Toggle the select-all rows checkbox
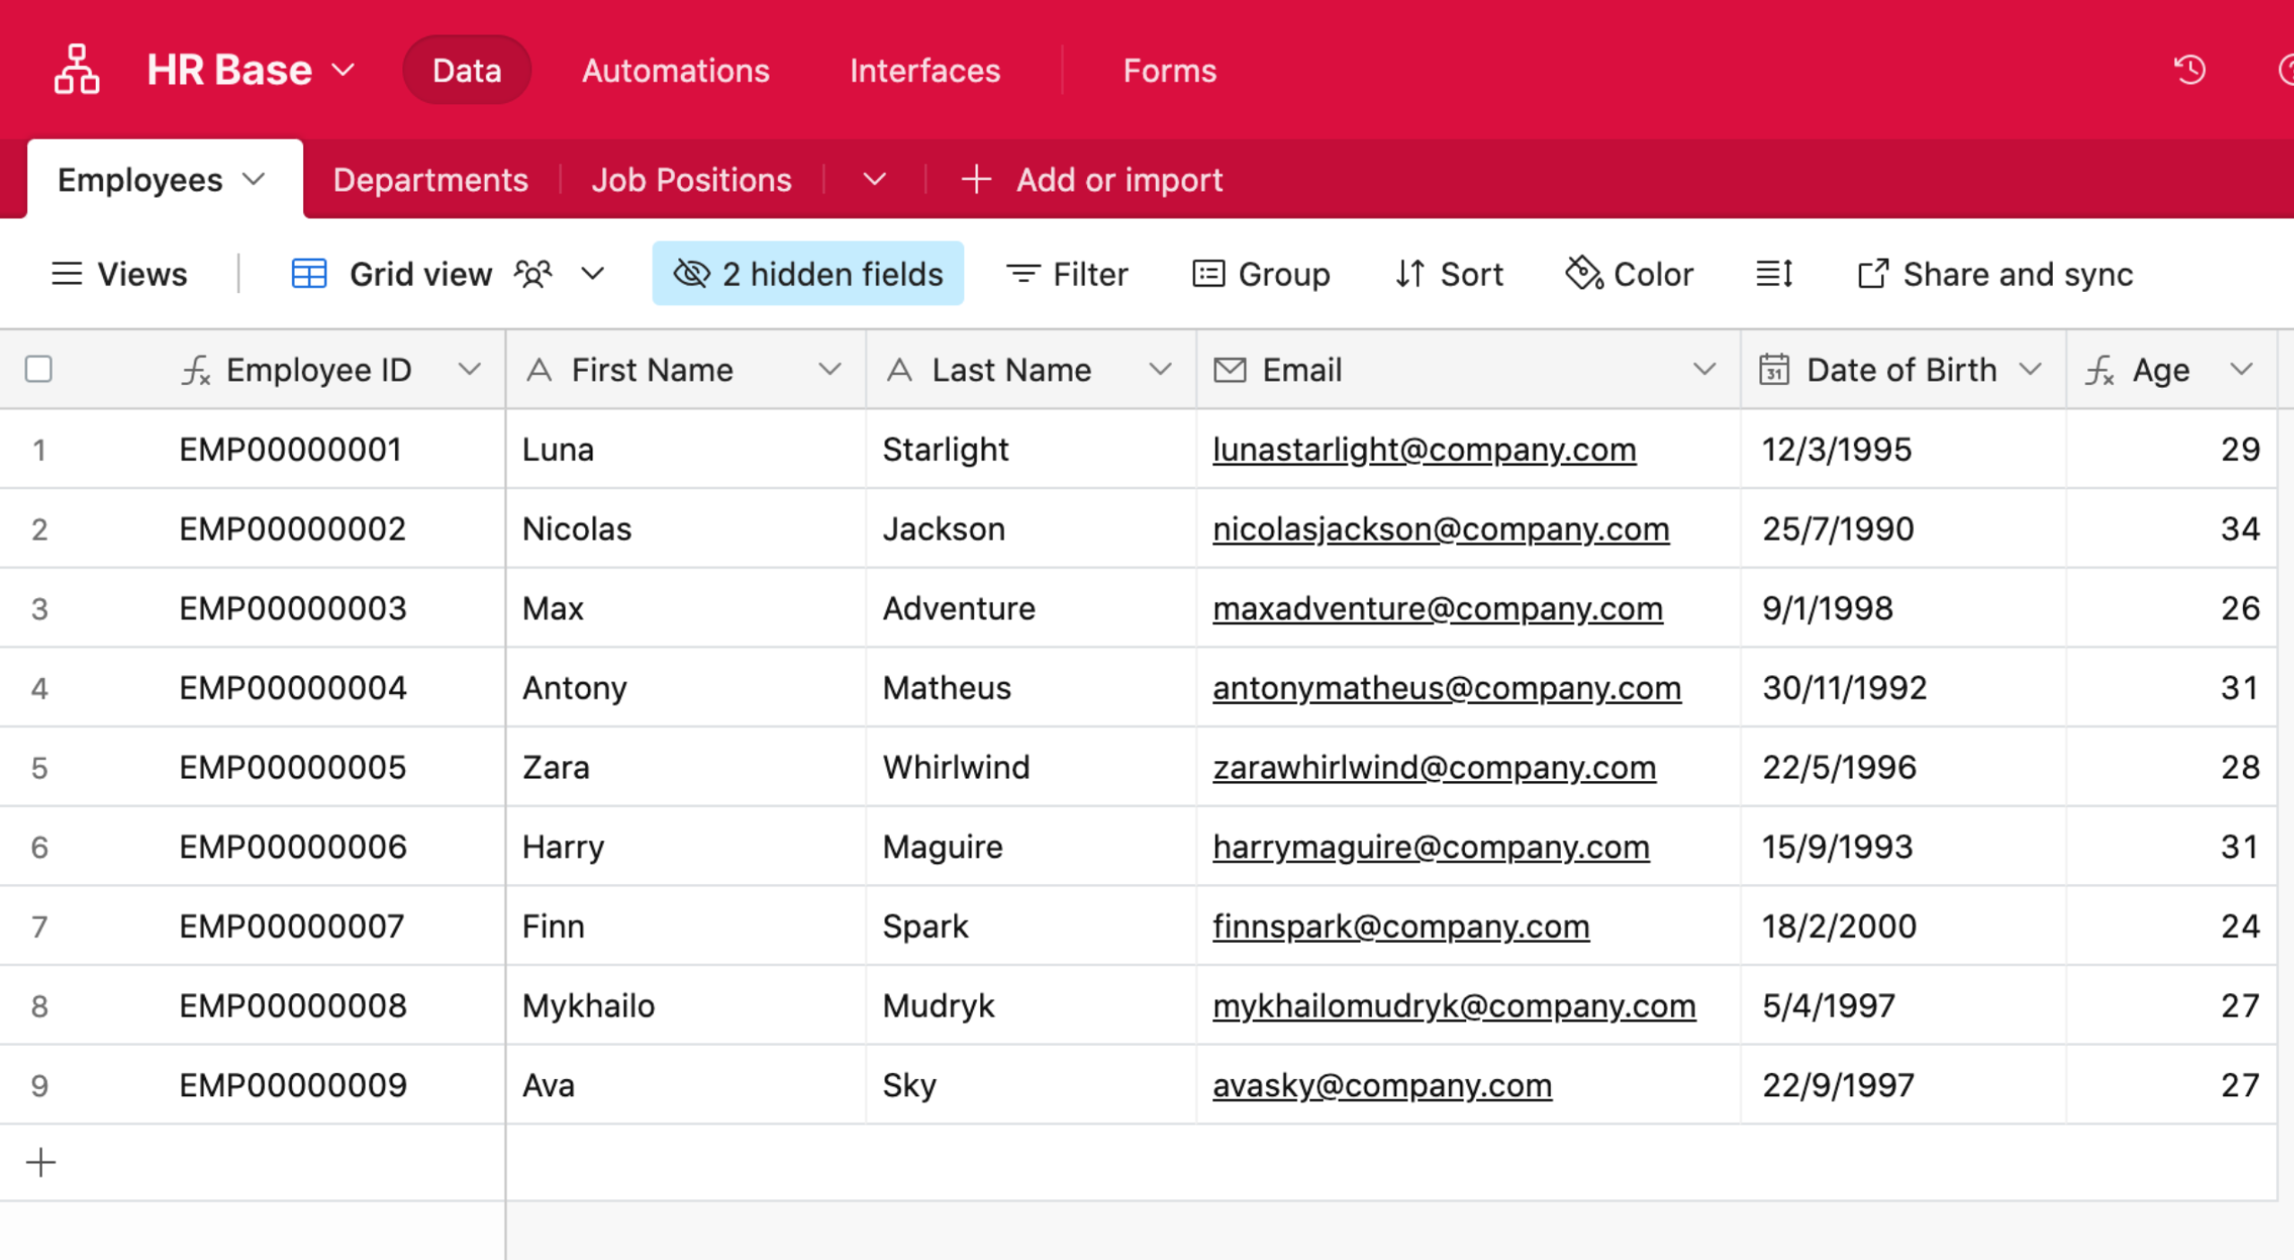Viewport: 2294px width, 1260px height. tap(39, 369)
